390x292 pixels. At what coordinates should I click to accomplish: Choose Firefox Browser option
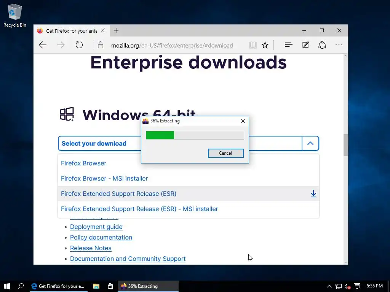click(188, 163)
